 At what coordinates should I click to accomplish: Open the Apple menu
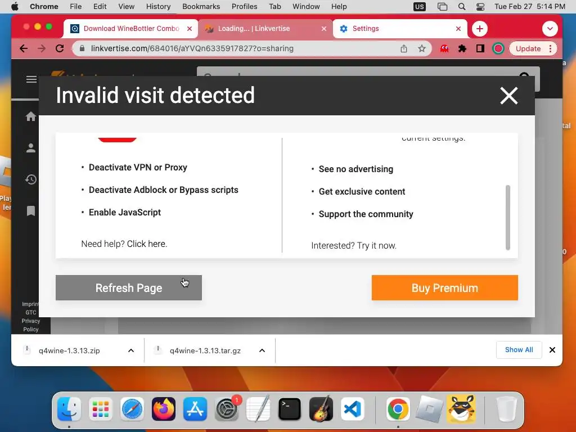[15, 7]
